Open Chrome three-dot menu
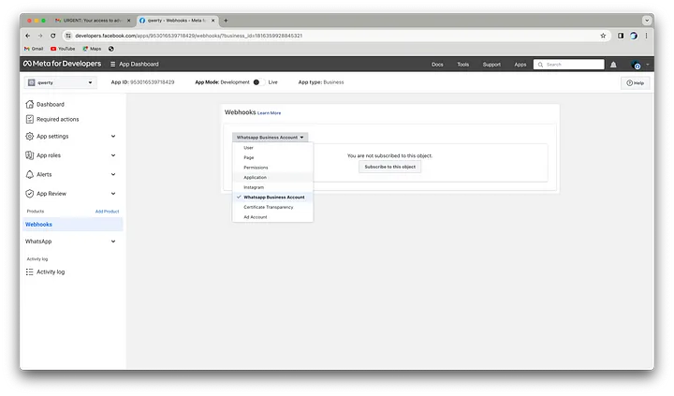Image resolution: width=674 pixels, height=396 pixels. coord(646,36)
